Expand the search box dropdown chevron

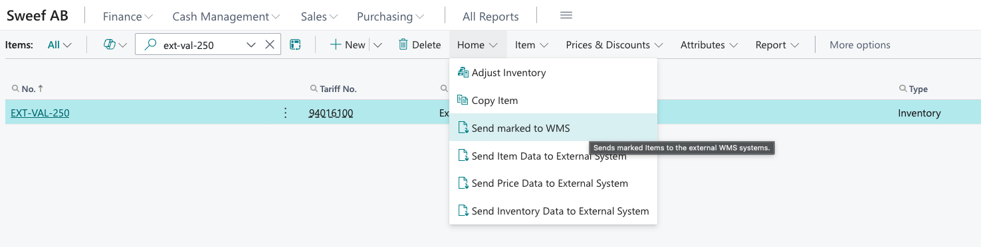(x=251, y=44)
